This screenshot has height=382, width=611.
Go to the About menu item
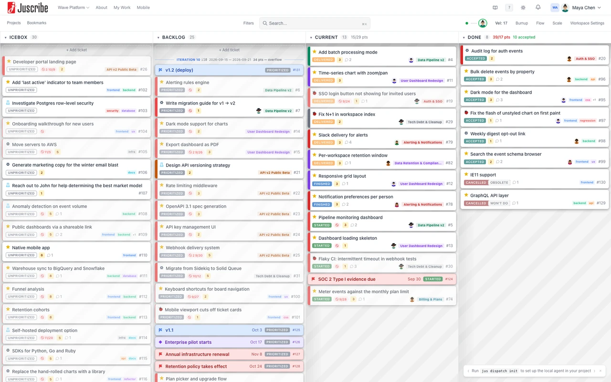tap(101, 8)
